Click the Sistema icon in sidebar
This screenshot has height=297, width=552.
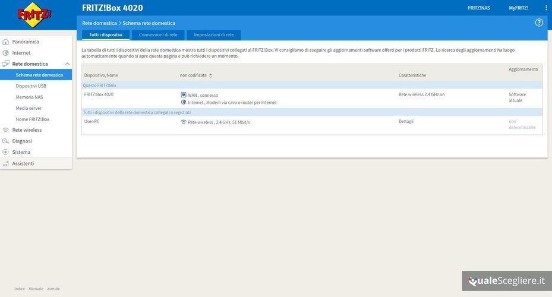[x=6, y=152]
